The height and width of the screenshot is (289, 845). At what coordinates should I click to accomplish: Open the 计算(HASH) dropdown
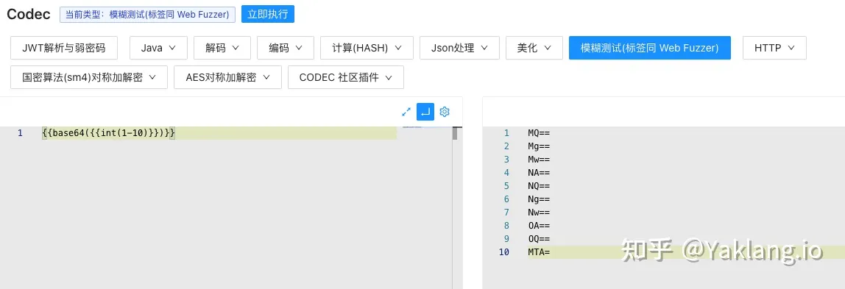point(367,48)
